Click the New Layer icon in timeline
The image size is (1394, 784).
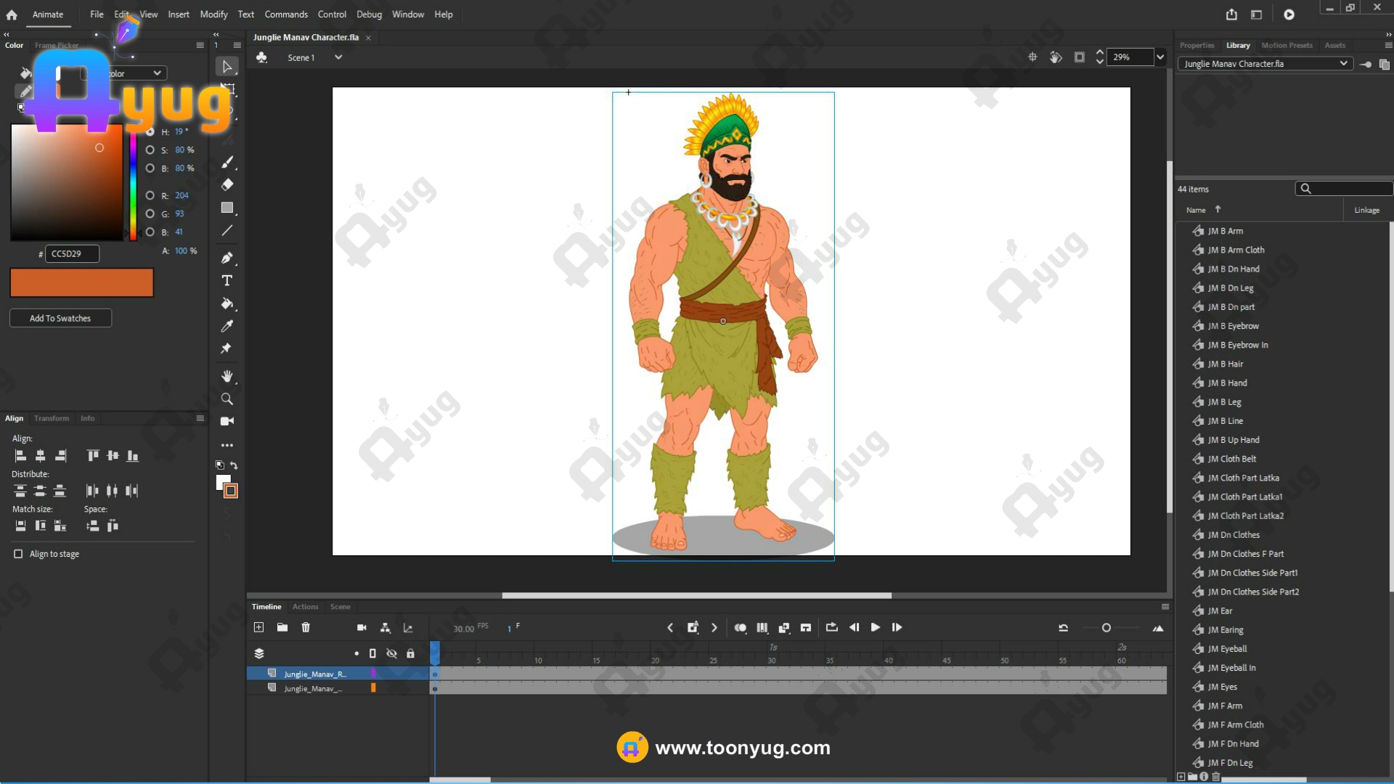coord(259,627)
